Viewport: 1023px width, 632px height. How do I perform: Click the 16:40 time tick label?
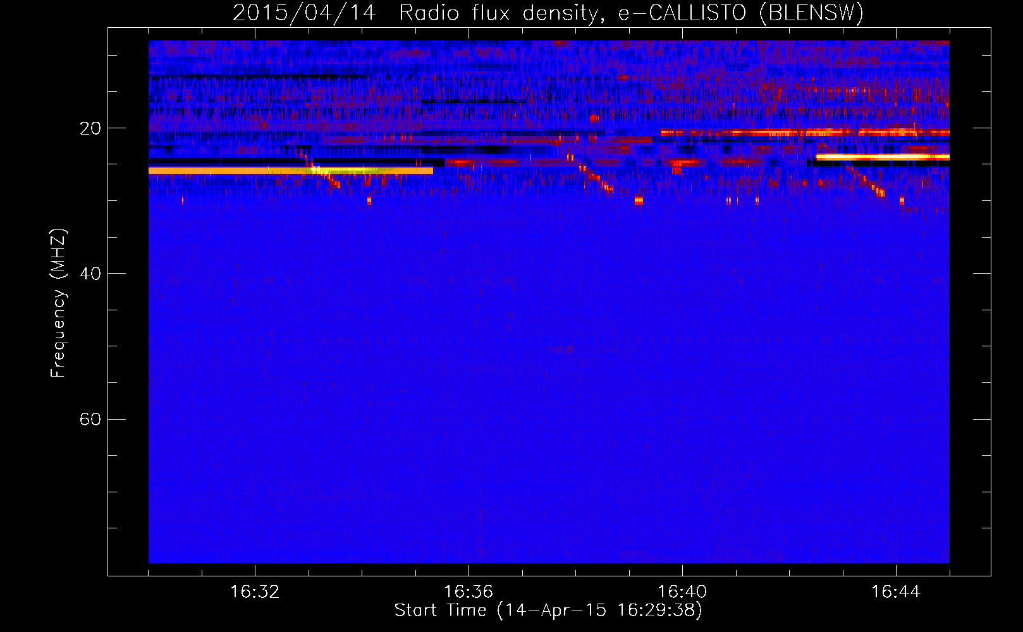click(682, 592)
